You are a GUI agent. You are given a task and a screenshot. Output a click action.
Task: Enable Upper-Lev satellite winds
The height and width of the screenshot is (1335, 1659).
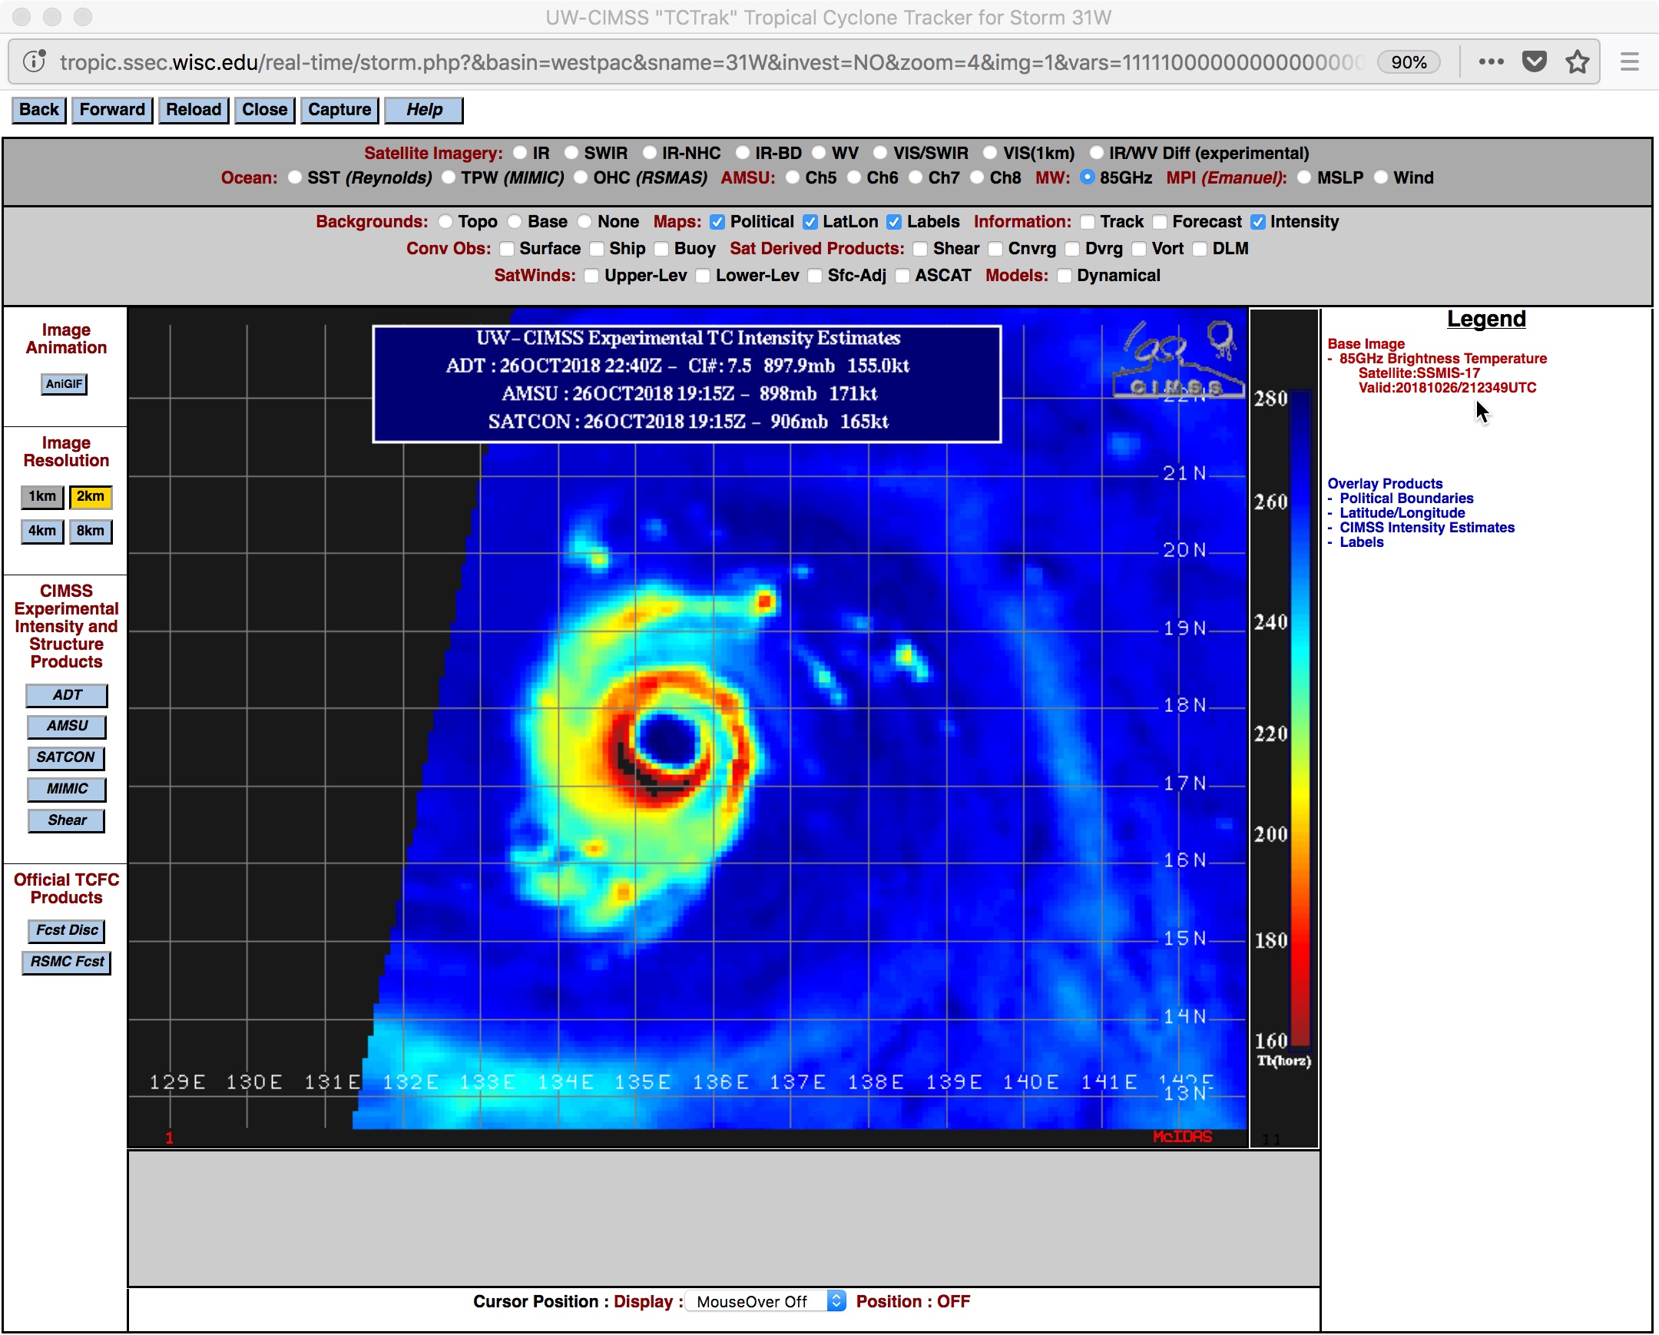[591, 276]
